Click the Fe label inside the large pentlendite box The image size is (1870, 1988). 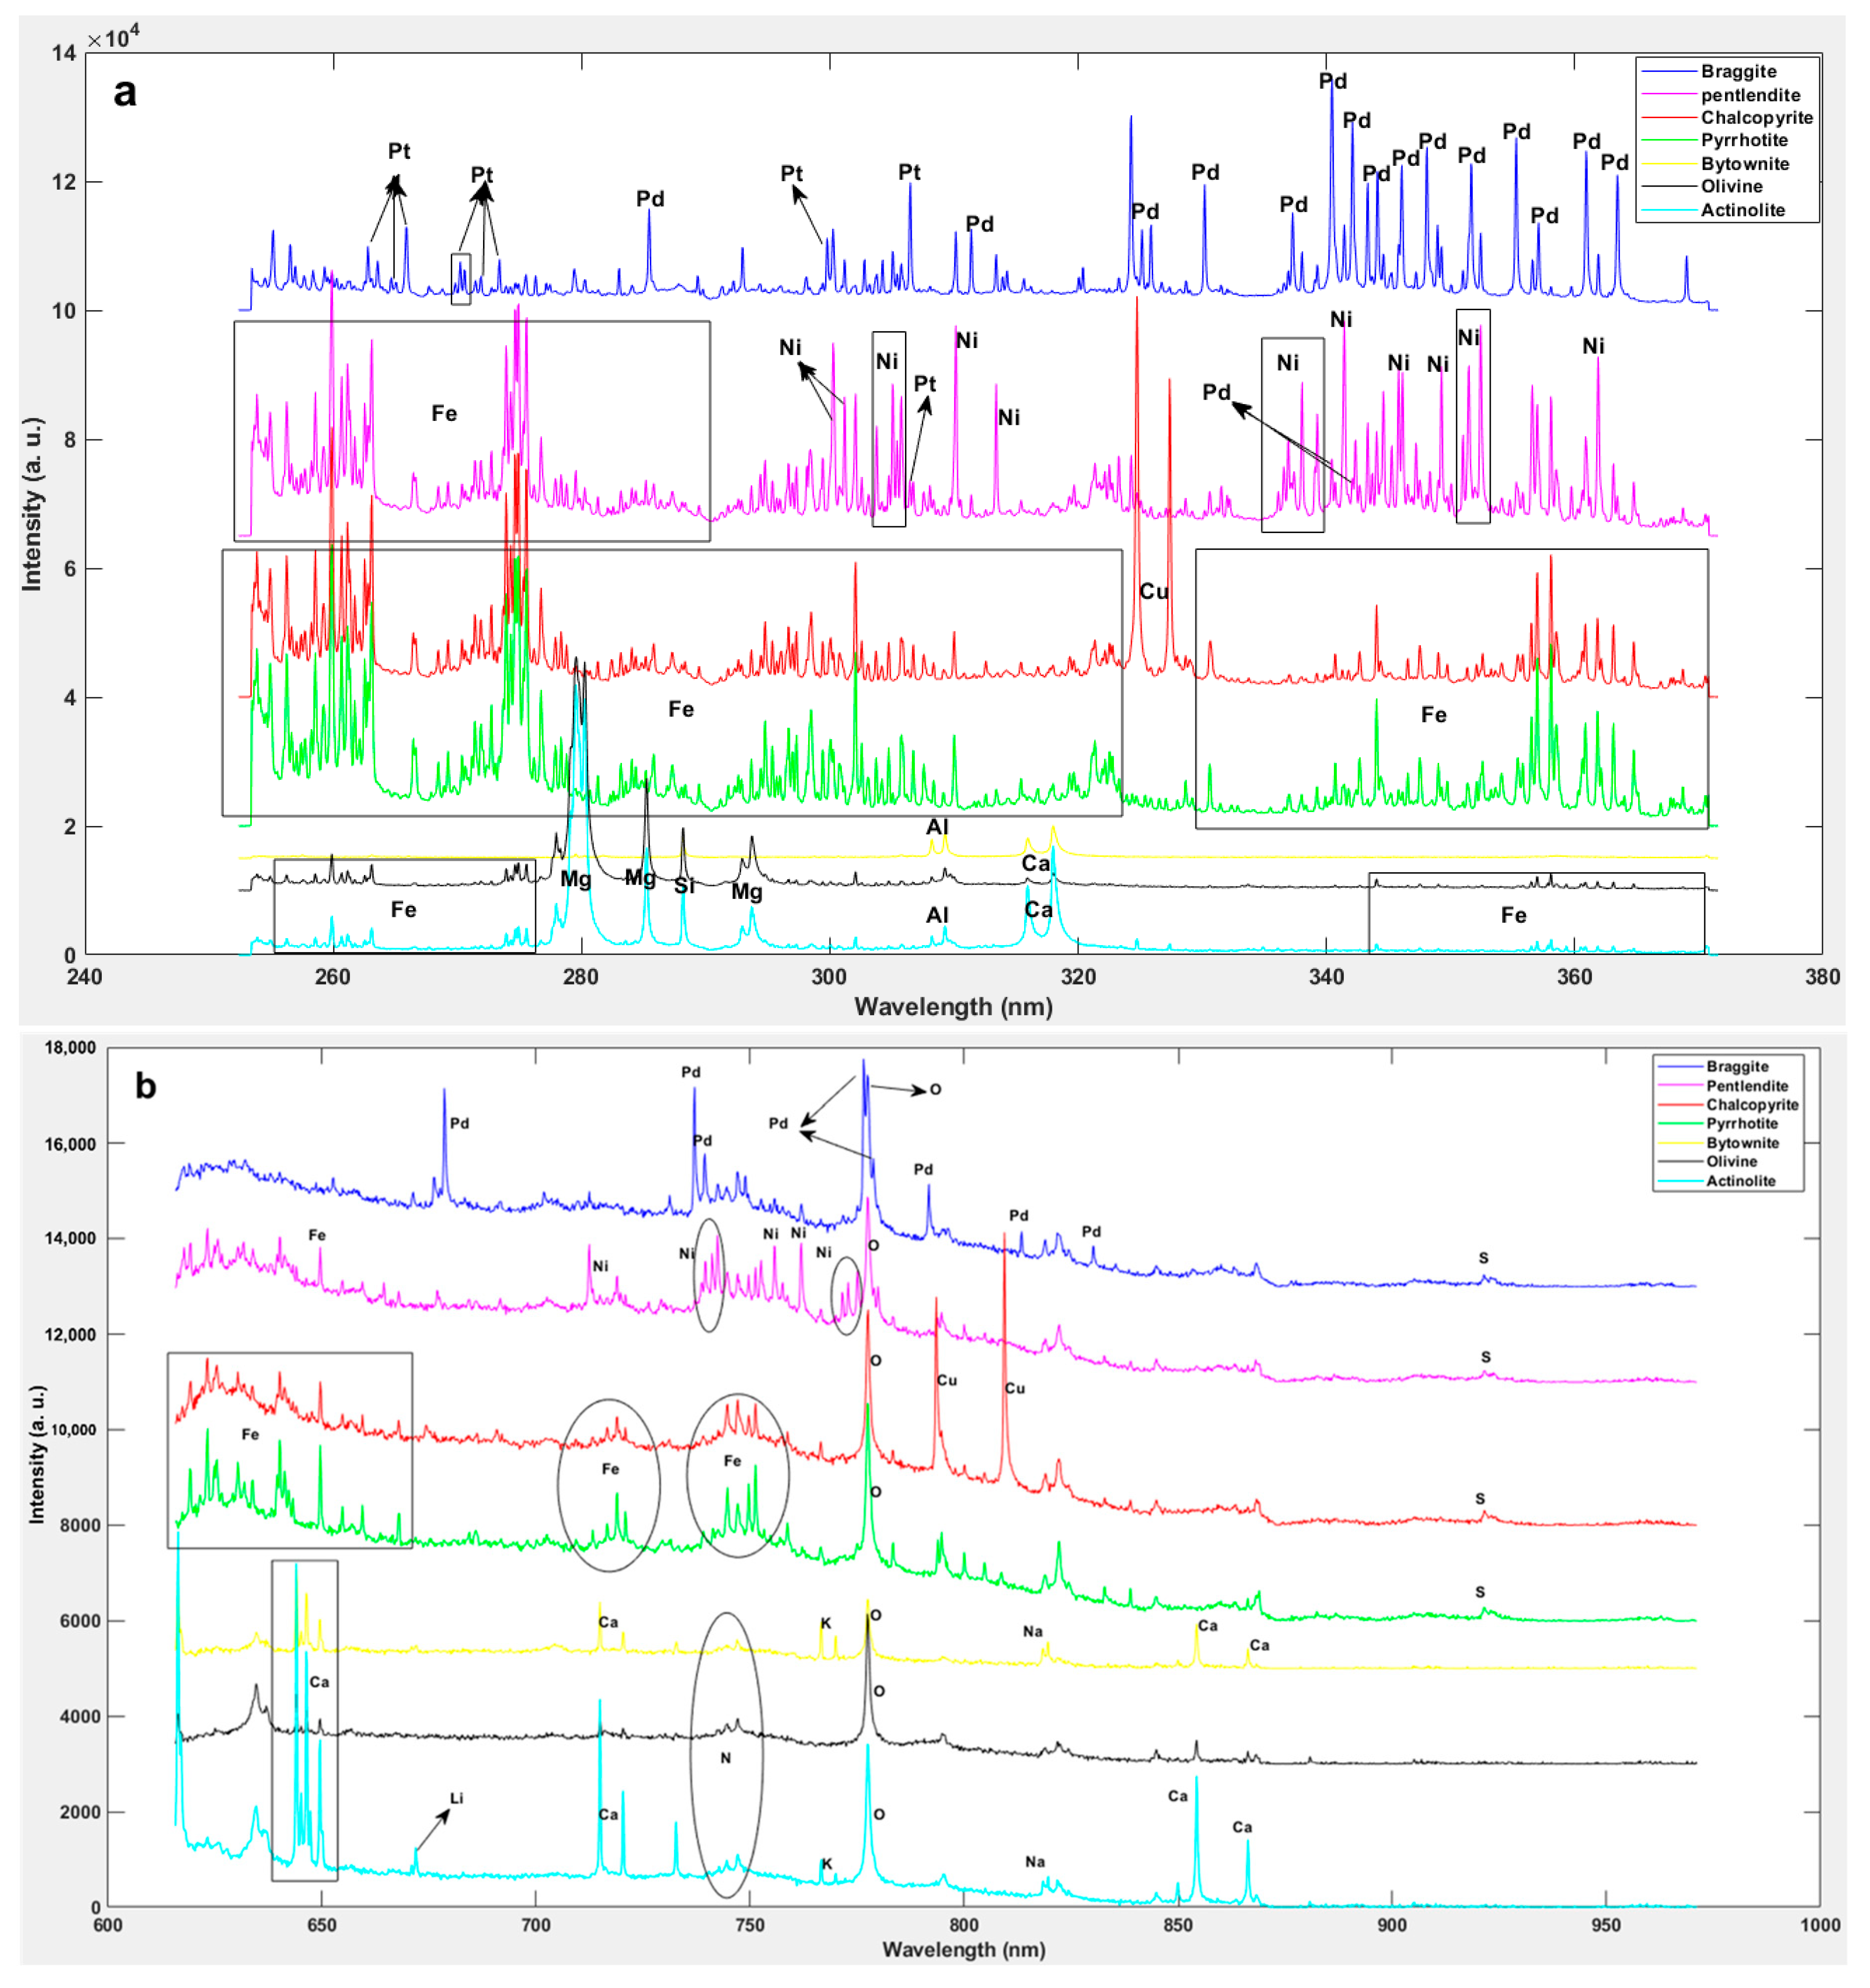click(x=444, y=413)
